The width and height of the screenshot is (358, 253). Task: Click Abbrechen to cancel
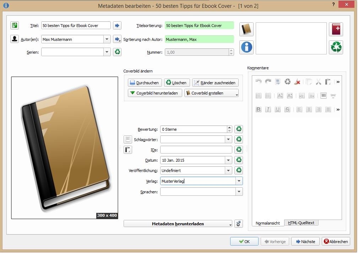click(x=336, y=241)
